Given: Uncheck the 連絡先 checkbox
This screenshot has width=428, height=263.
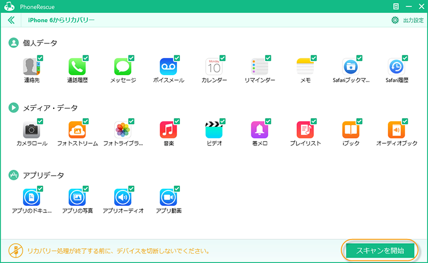Looking at the screenshot, I should [40, 58].
